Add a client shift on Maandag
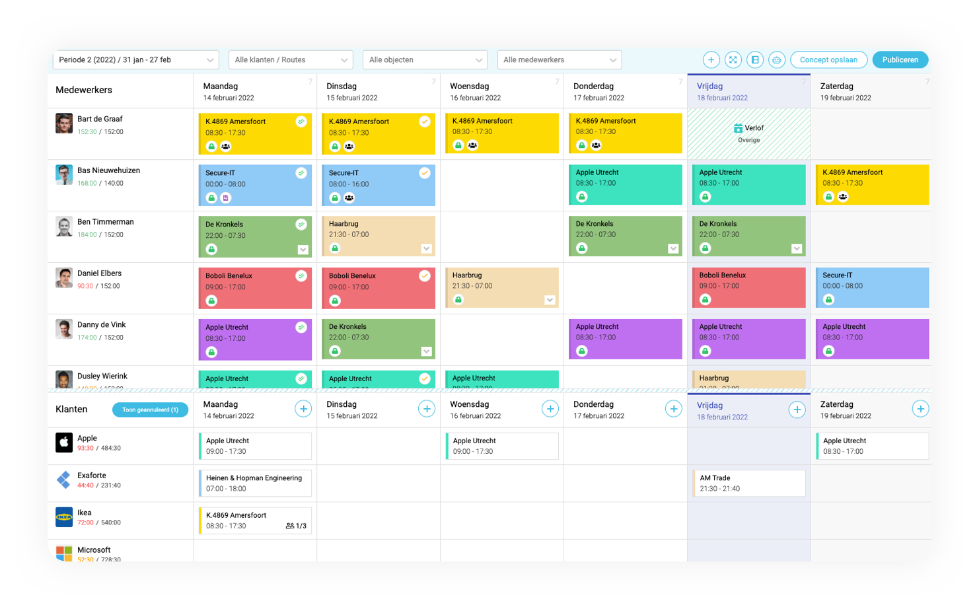 303,409
